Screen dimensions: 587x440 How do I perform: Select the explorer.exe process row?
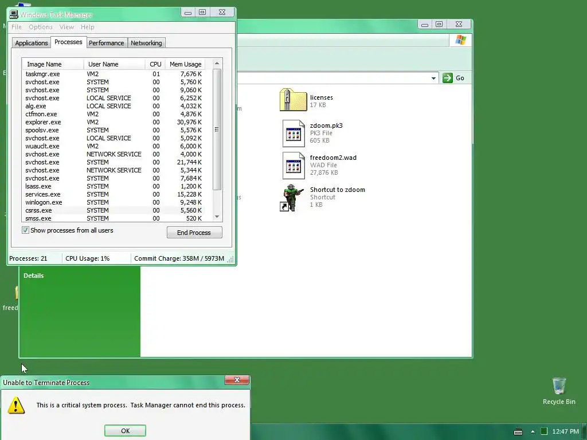pyautogui.click(x=114, y=123)
